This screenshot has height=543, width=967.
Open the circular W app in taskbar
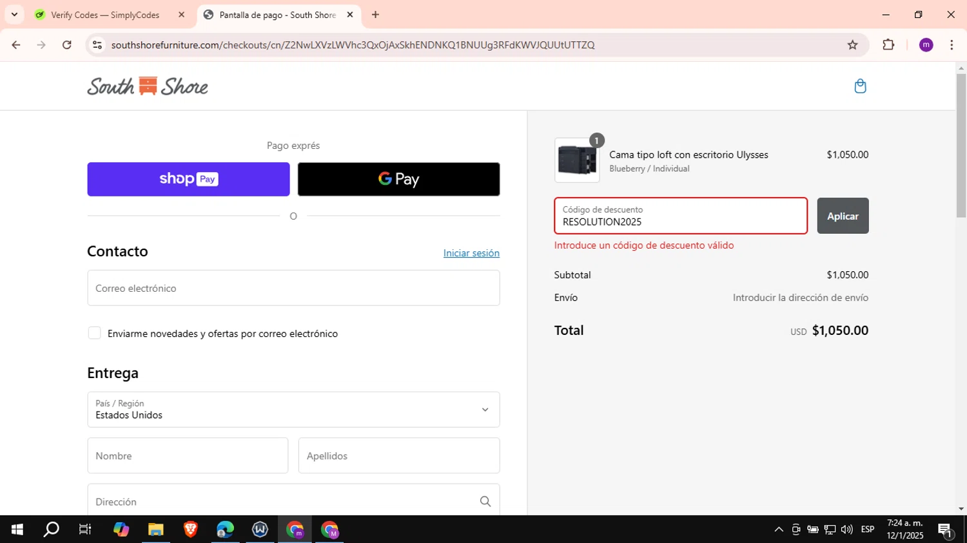tap(260, 529)
